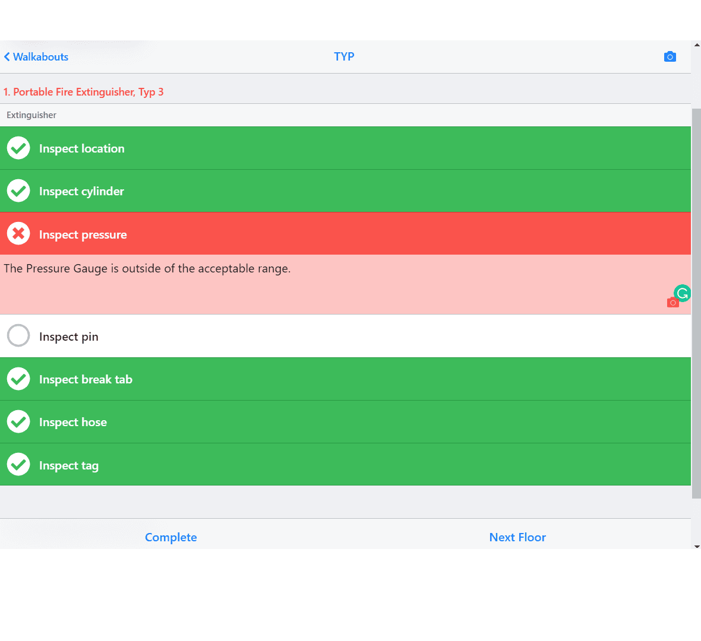Check the empty Inspect pin circle

(18, 336)
